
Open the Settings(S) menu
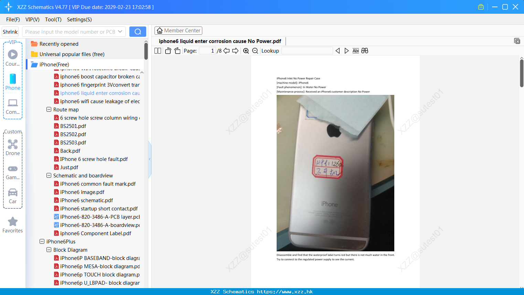point(79,20)
